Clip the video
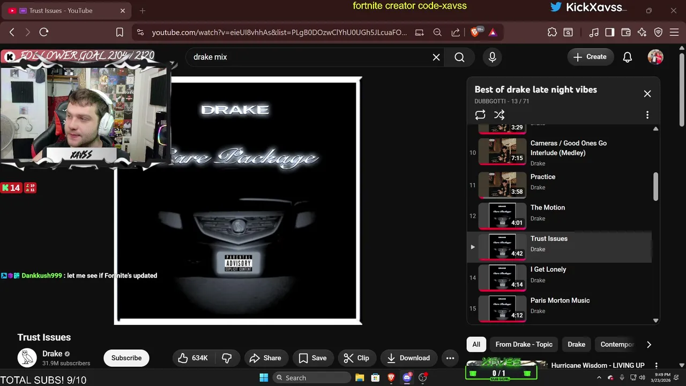This screenshot has height=386, width=686. (x=356, y=358)
